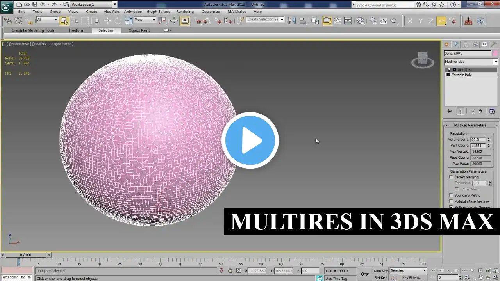Open the Material Editor from toolbar

(361, 21)
